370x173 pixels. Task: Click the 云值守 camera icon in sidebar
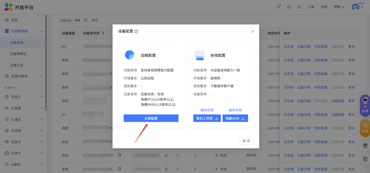(x=7, y=153)
